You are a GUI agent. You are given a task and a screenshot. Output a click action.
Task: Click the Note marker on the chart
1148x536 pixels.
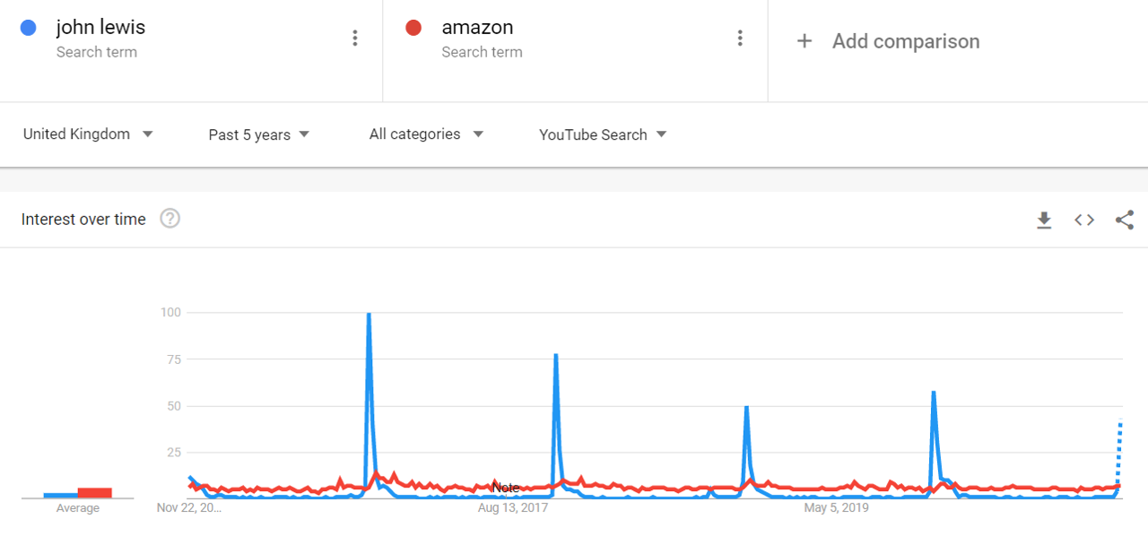coord(505,488)
